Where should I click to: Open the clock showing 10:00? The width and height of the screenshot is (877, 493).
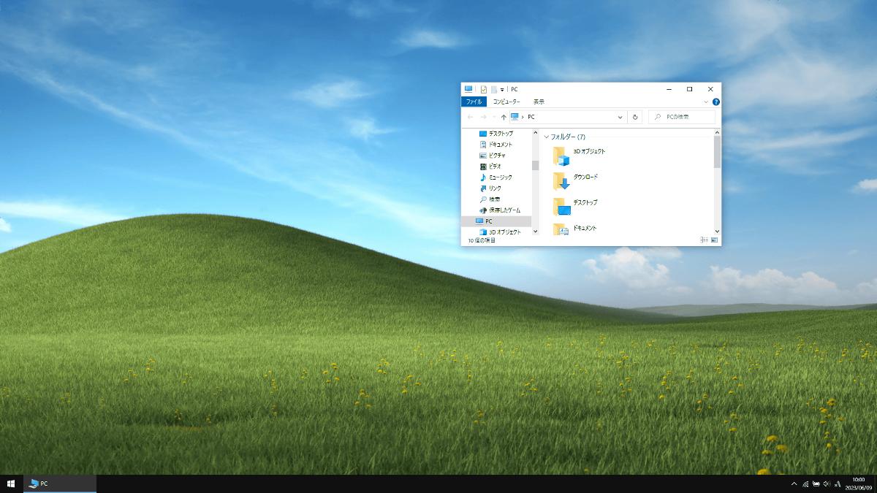pyautogui.click(x=859, y=484)
